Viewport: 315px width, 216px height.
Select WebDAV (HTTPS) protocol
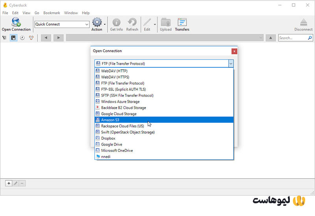[x=164, y=77]
